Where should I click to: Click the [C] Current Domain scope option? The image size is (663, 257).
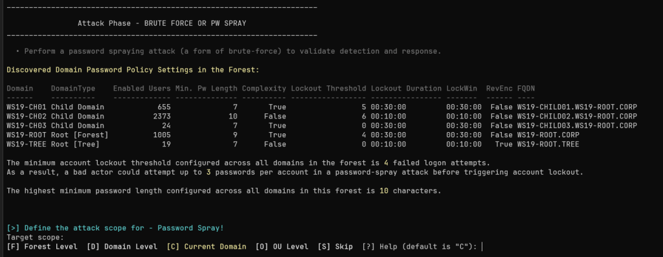207,247
